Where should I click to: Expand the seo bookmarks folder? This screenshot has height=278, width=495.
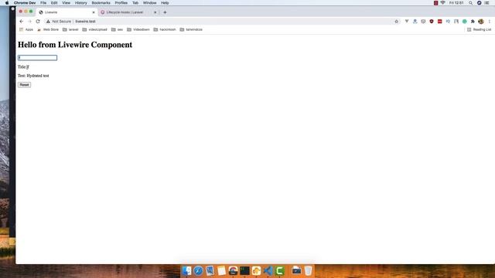(x=117, y=29)
